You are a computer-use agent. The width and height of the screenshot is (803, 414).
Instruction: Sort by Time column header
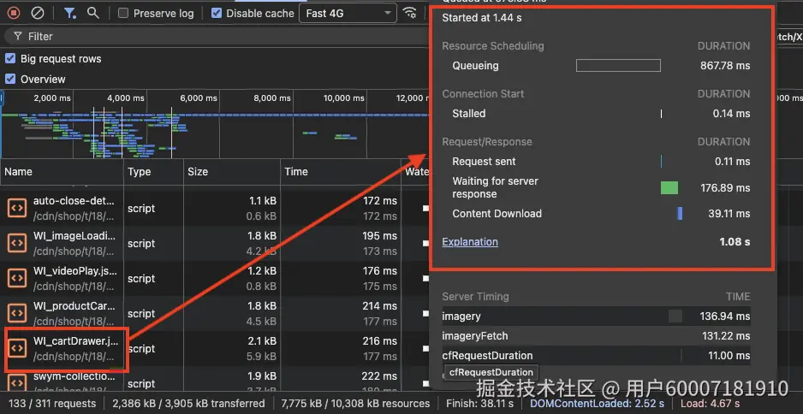pyautogui.click(x=341, y=172)
